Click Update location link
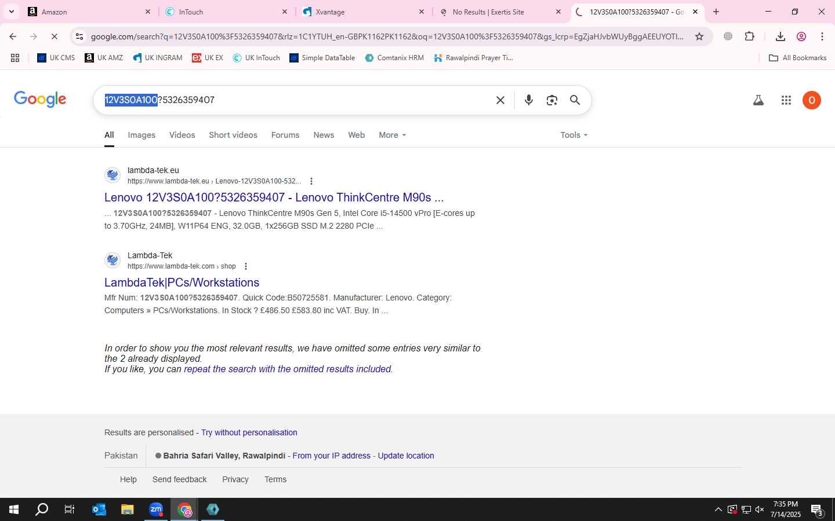This screenshot has width=835, height=521. (406, 456)
